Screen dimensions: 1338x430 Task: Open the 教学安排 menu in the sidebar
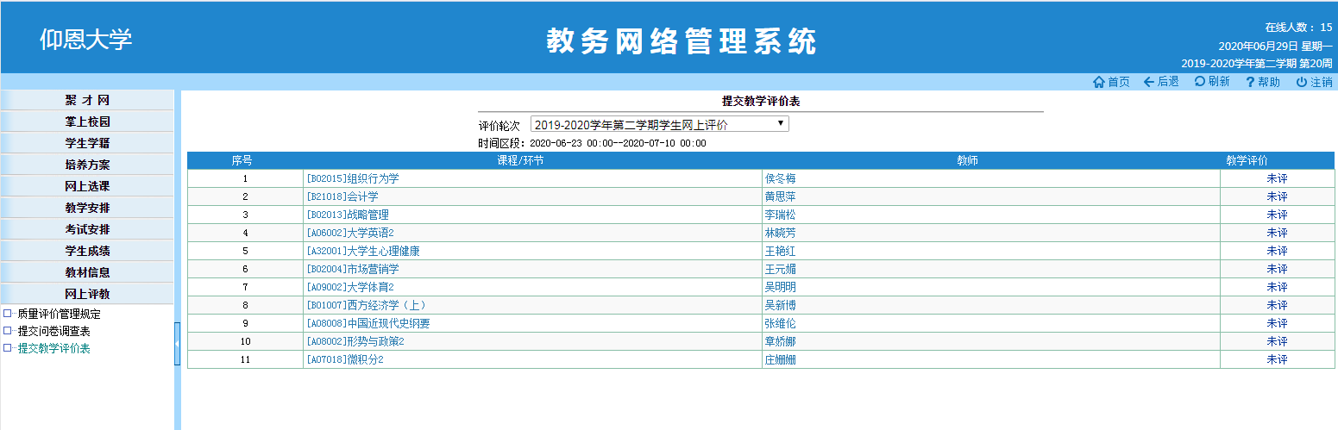(x=87, y=208)
